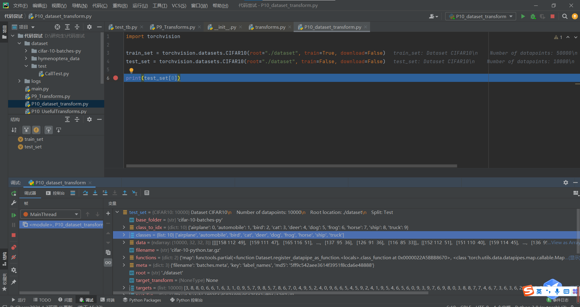Switch to the P9_Transforms.py editor tab
This screenshot has height=307, width=580.
click(x=176, y=27)
